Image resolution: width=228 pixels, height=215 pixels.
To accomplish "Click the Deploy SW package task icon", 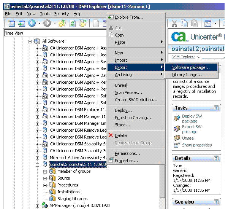I will (x=177, y=118).
